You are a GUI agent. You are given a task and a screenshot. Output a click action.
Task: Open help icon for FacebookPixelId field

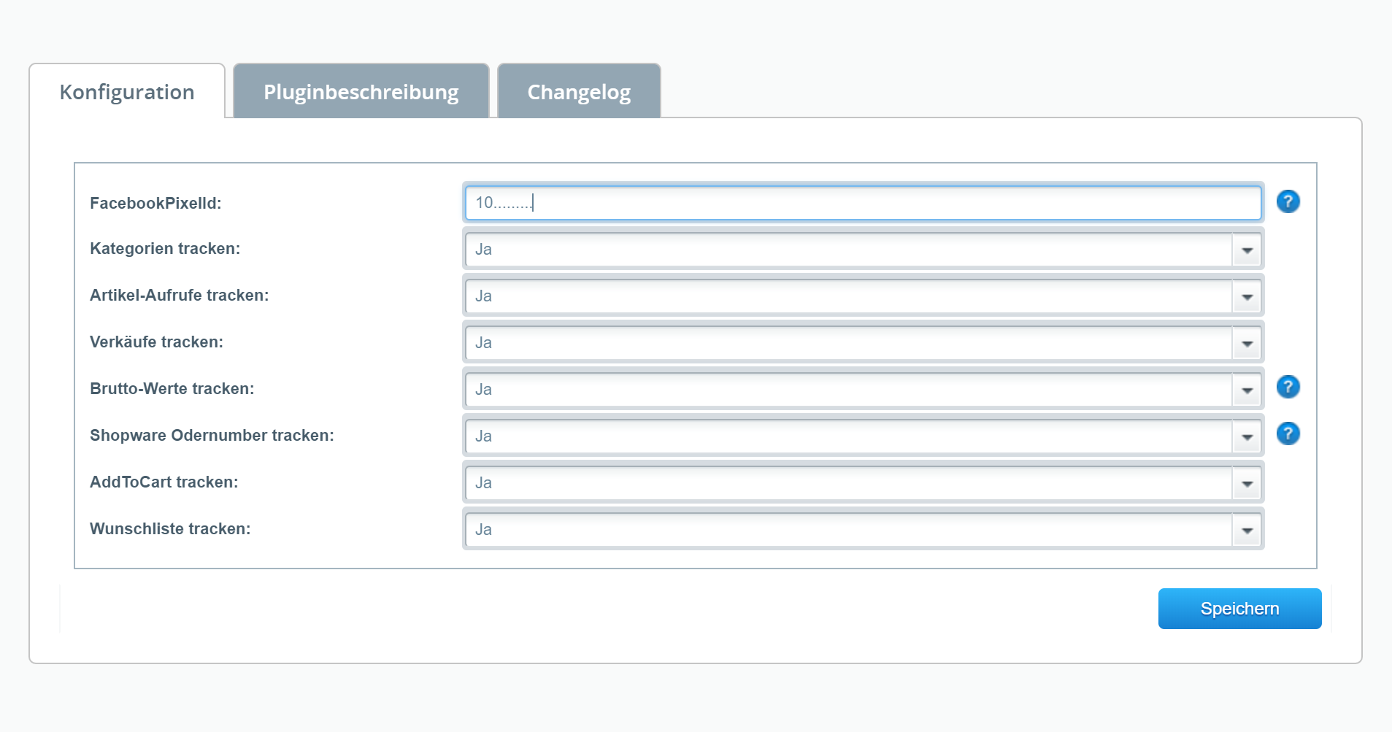click(x=1288, y=201)
